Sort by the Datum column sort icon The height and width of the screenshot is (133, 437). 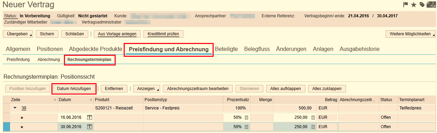click(x=91, y=100)
